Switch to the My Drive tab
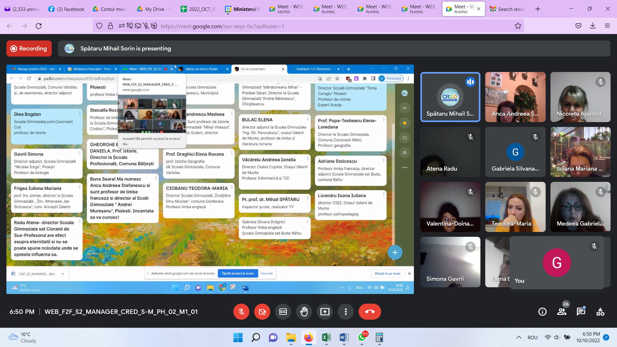 (x=154, y=9)
